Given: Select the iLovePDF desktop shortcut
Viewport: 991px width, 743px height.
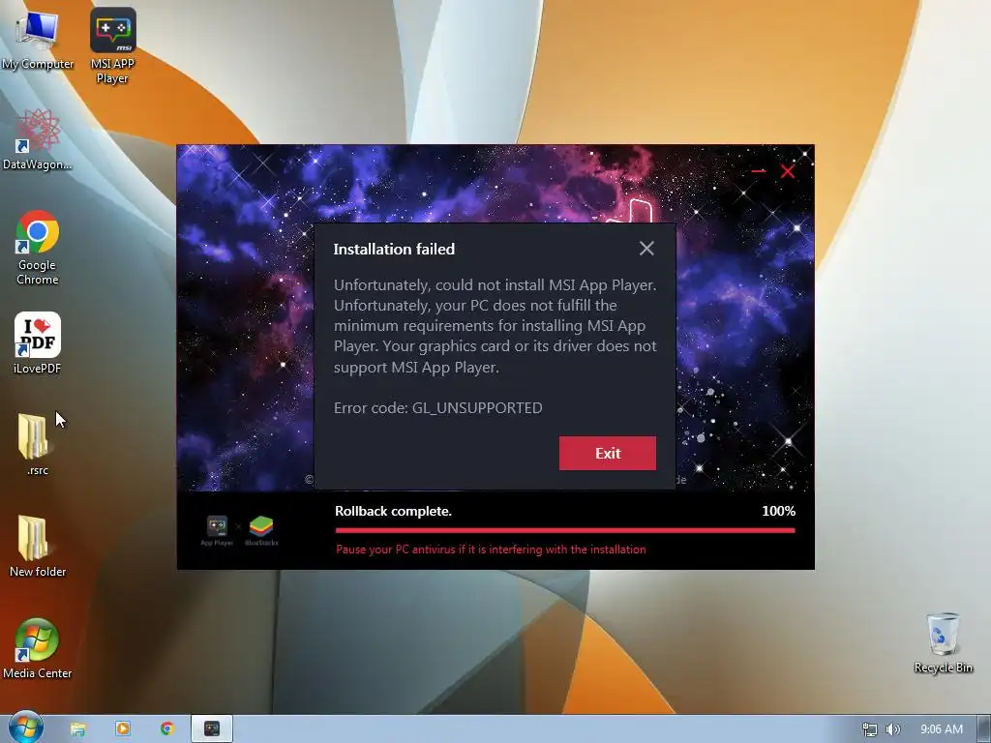Looking at the screenshot, I should (38, 343).
